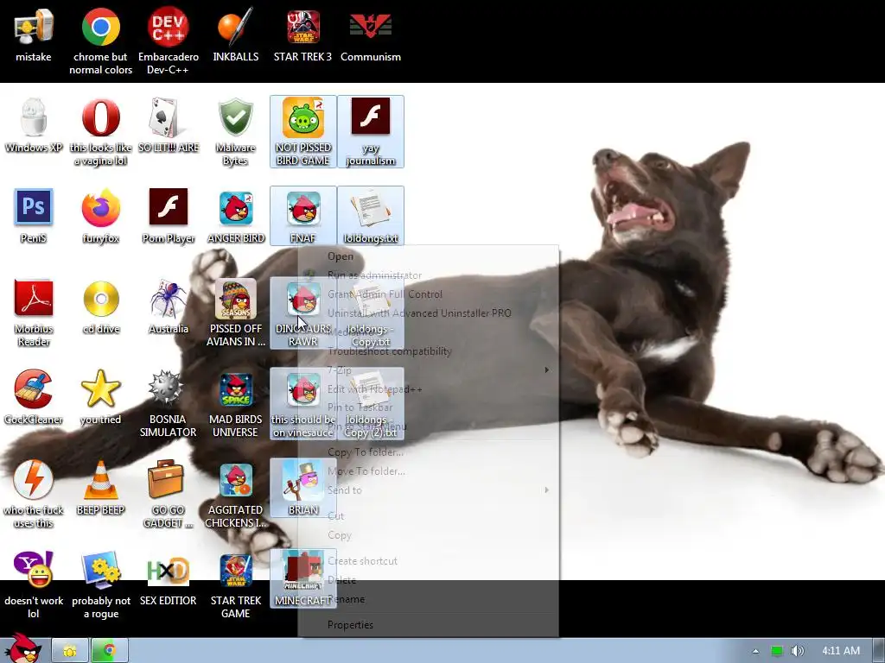Select Troubleshoot compatibility menu entry
The height and width of the screenshot is (663, 885).
click(429, 351)
